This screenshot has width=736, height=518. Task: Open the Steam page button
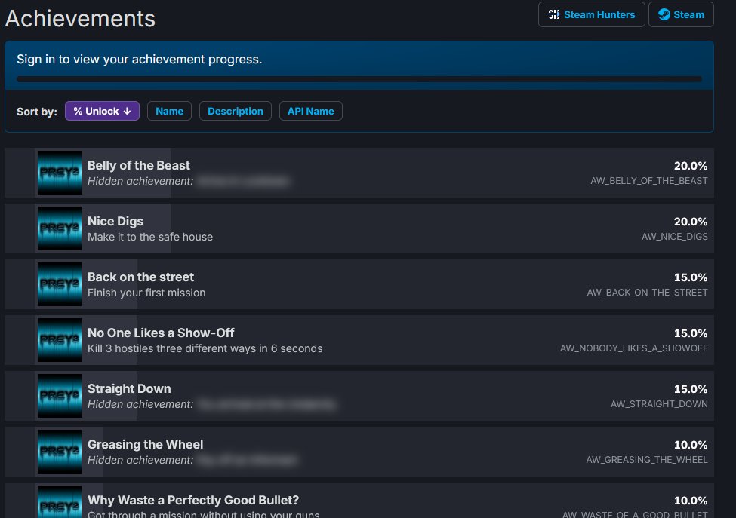click(681, 14)
